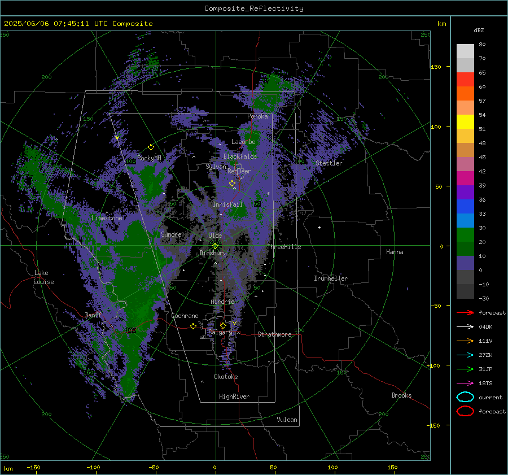Image resolution: width=508 pixels, height=475 pixels.
Task: Click the yellow diamond marker below Cochrane
Action: pyautogui.click(x=193, y=326)
